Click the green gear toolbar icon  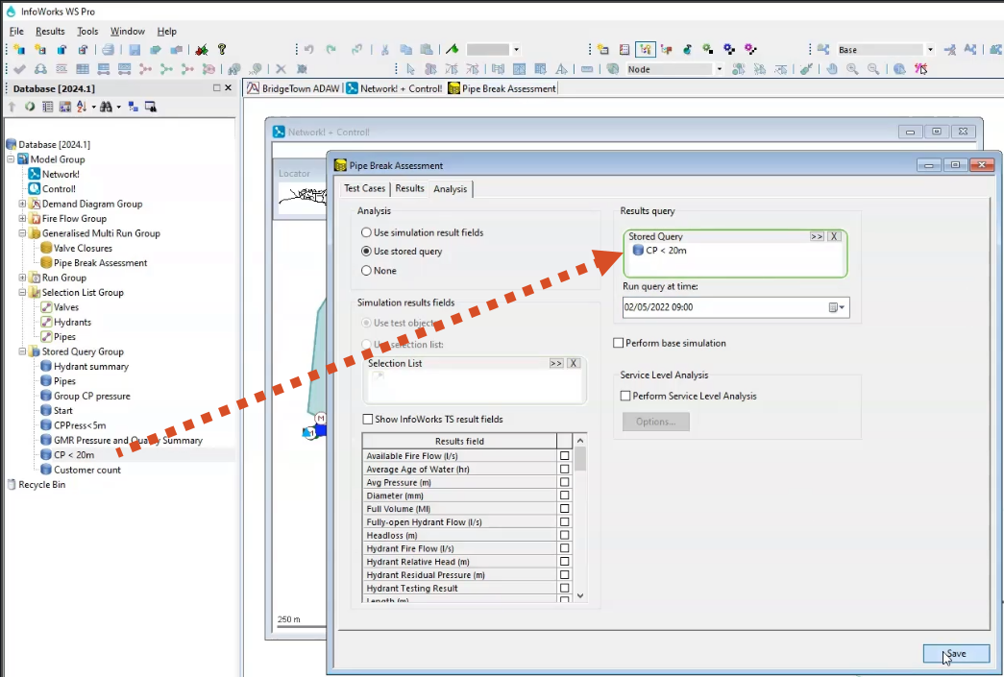707,49
